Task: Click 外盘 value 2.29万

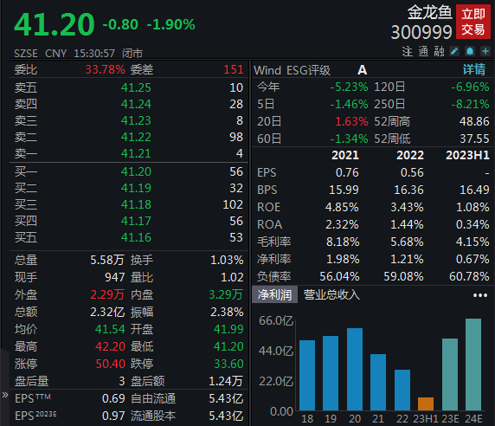Action: click(x=107, y=294)
